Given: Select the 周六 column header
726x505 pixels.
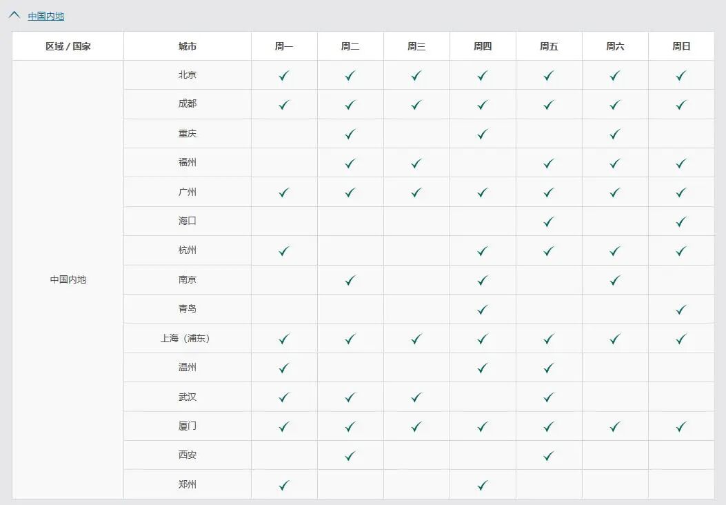Looking at the screenshot, I should (x=615, y=46).
